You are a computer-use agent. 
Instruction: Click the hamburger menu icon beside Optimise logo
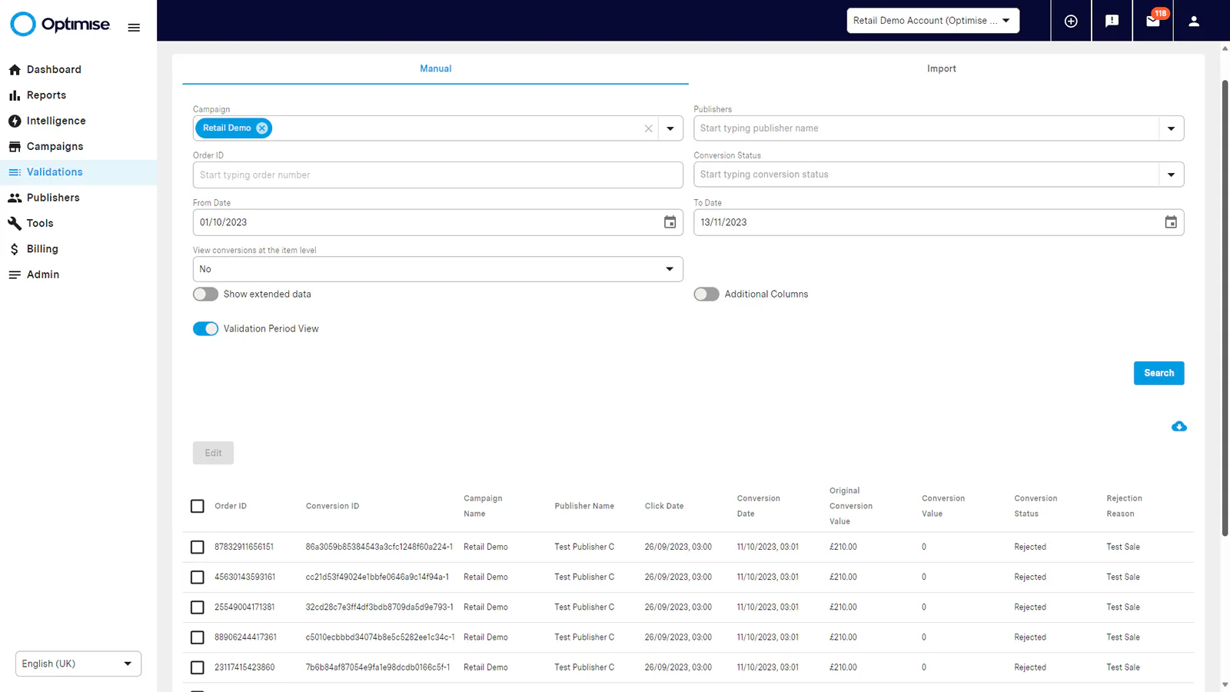(134, 28)
